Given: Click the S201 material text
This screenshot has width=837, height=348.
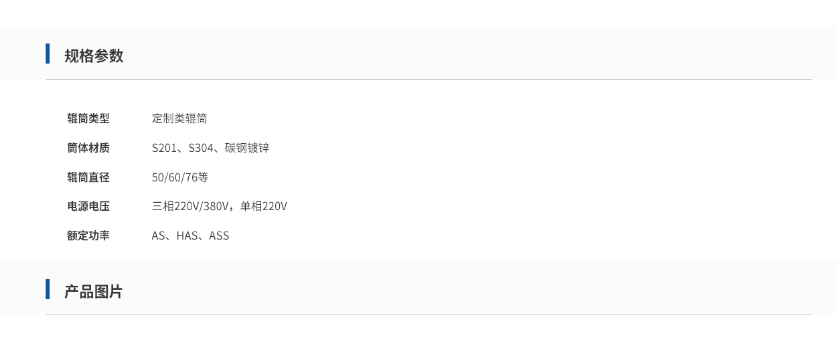Looking at the screenshot, I should pos(164,148).
